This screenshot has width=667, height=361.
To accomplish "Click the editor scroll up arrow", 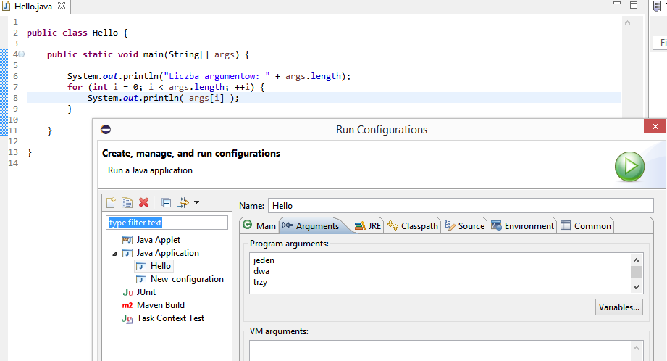I will (x=627, y=22).
